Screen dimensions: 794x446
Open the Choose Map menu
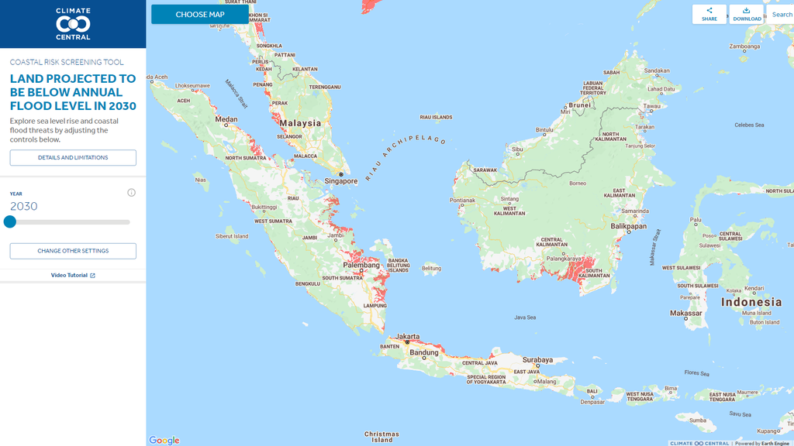[200, 14]
